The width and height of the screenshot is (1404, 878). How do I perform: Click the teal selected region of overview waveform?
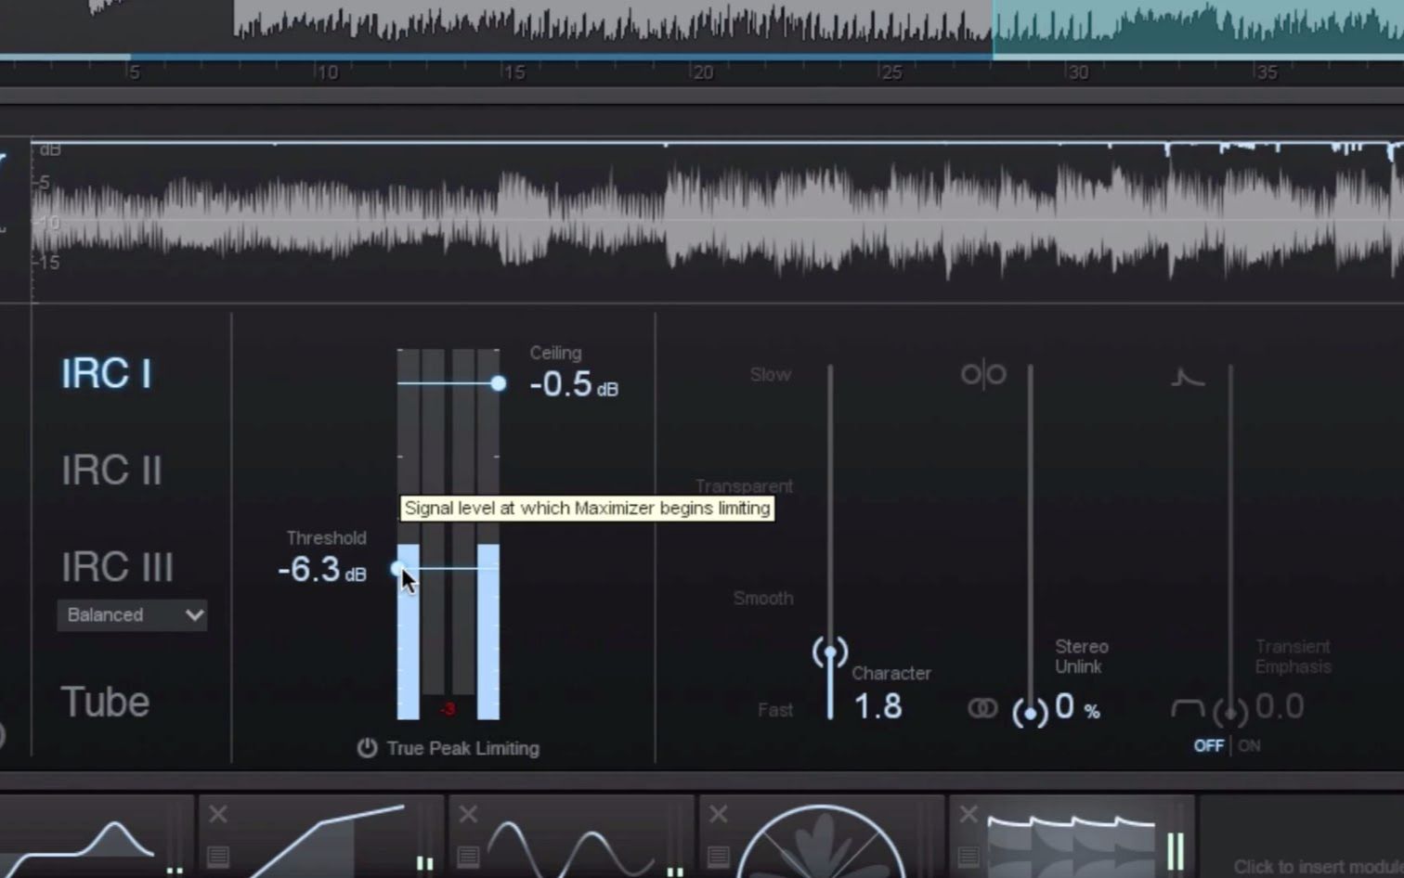tap(1198, 28)
